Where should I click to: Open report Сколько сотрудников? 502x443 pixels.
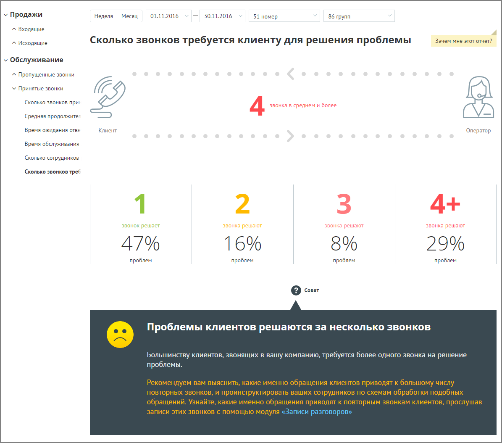(52, 158)
